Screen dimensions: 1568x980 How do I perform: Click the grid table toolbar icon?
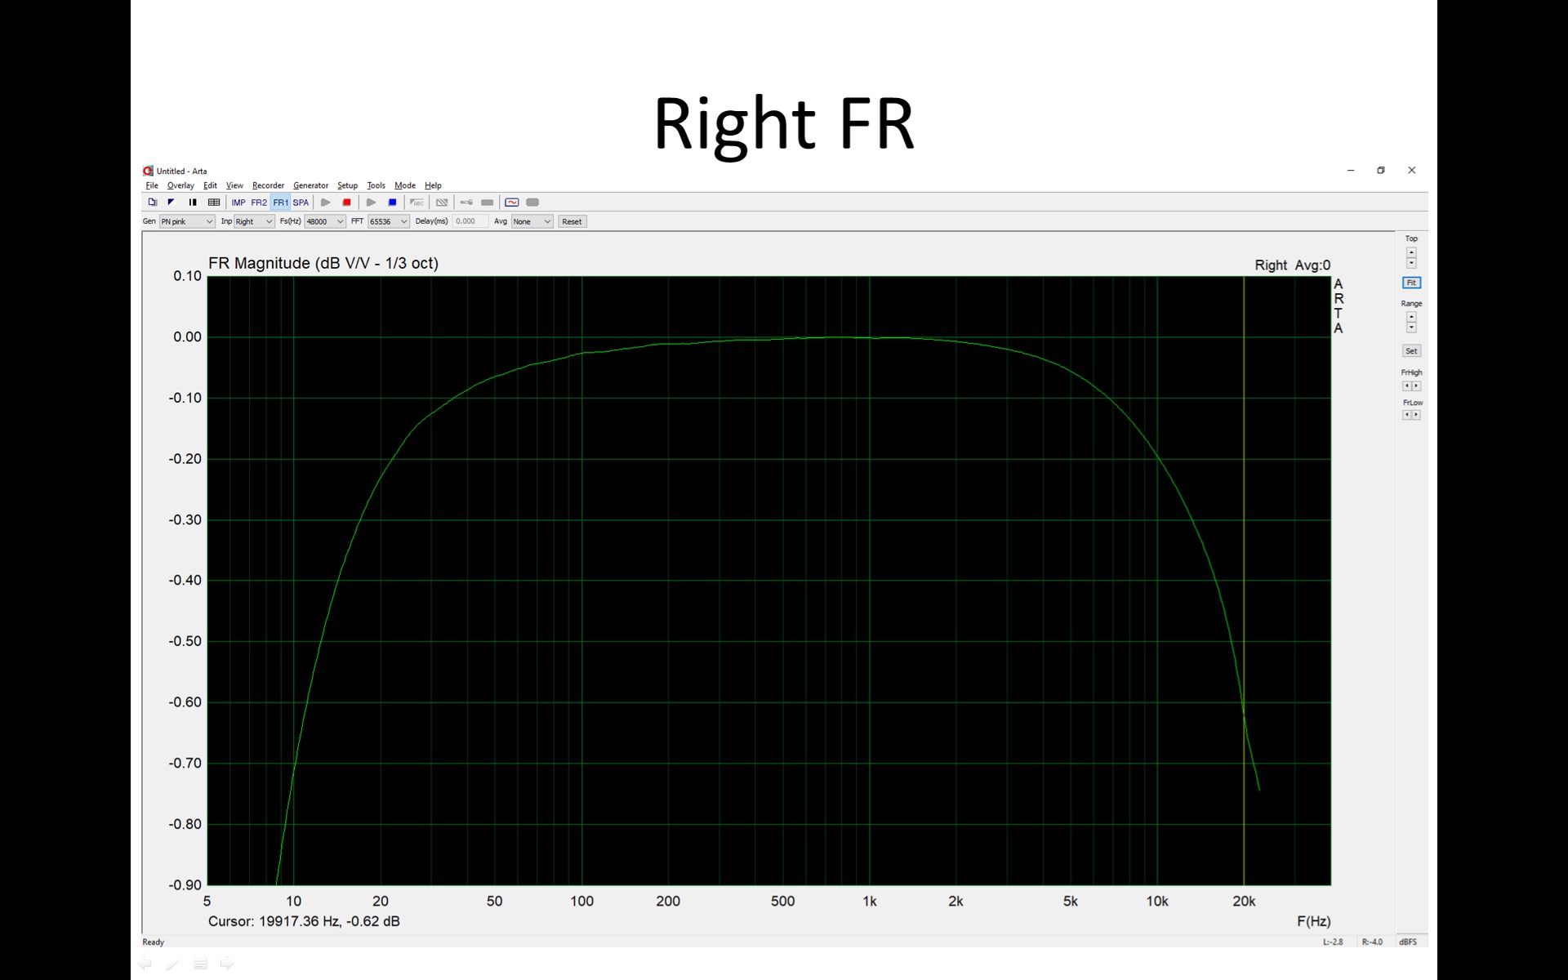[214, 203]
